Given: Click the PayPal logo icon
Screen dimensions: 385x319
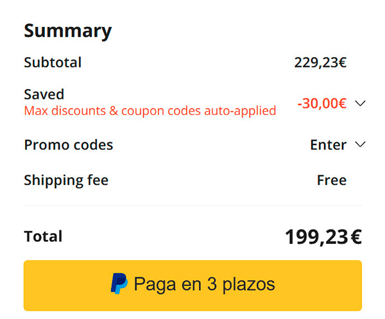Looking at the screenshot, I should (119, 284).
